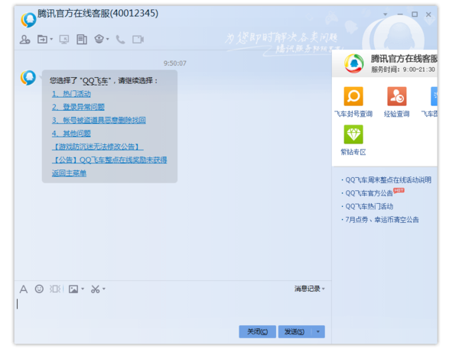Expand the apps icon dropdown arrow

(x=108, y=39)
